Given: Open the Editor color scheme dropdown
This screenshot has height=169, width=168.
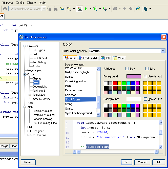Looking at the screenshot, I should [x=163, y=51].
